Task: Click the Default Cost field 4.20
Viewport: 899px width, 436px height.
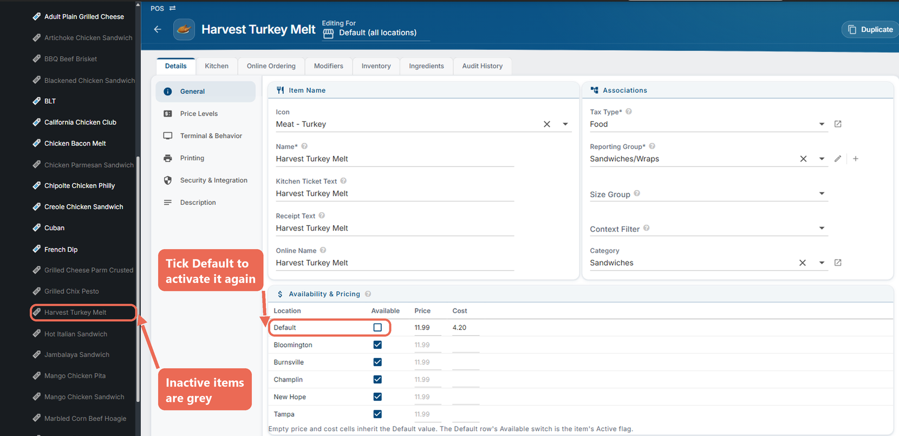Action: [x=466, y=328]
